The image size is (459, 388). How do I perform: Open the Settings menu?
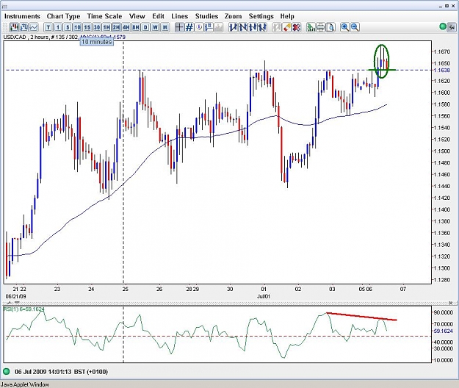click(261, 16)
